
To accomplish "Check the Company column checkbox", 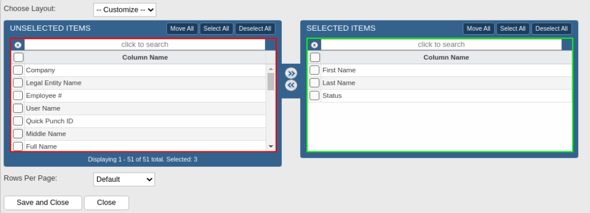I will pyautogui.click(x=18, y=70).
